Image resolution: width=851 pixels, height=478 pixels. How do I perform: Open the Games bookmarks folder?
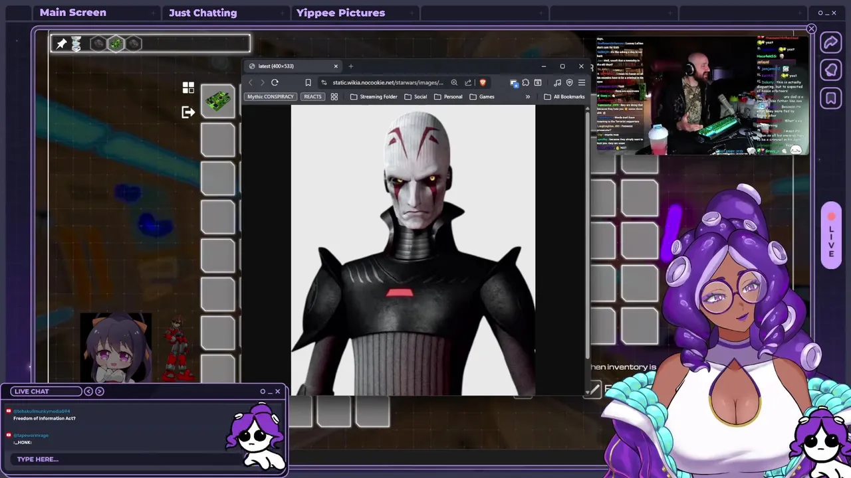(x=482, y=97)
